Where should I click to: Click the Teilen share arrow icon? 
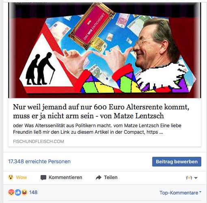(99, 177)
